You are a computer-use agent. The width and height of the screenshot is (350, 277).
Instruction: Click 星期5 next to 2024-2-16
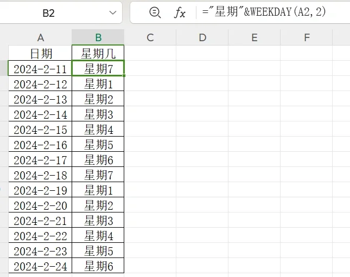[x=98, y=144]
